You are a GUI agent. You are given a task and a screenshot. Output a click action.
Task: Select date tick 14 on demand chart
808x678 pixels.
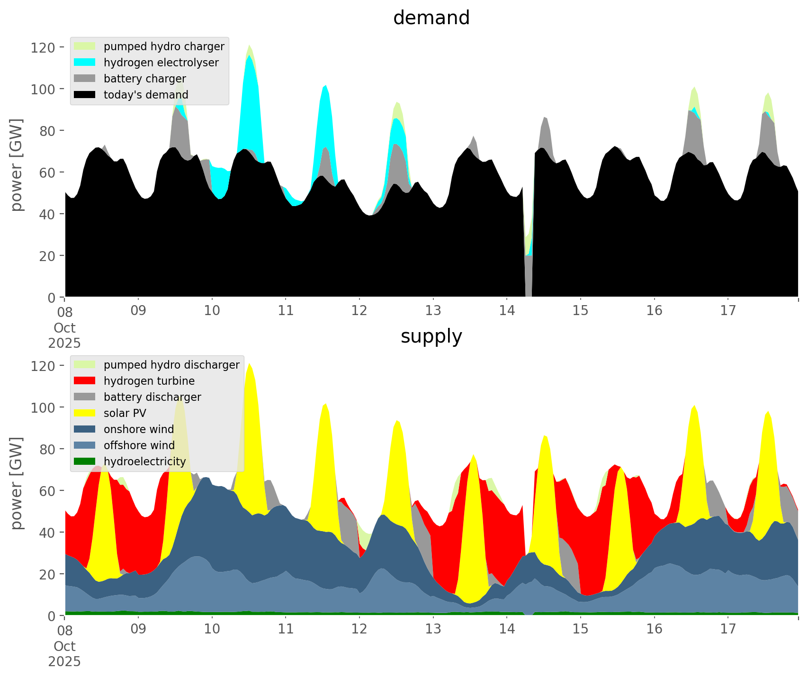[x=507, y=311]
